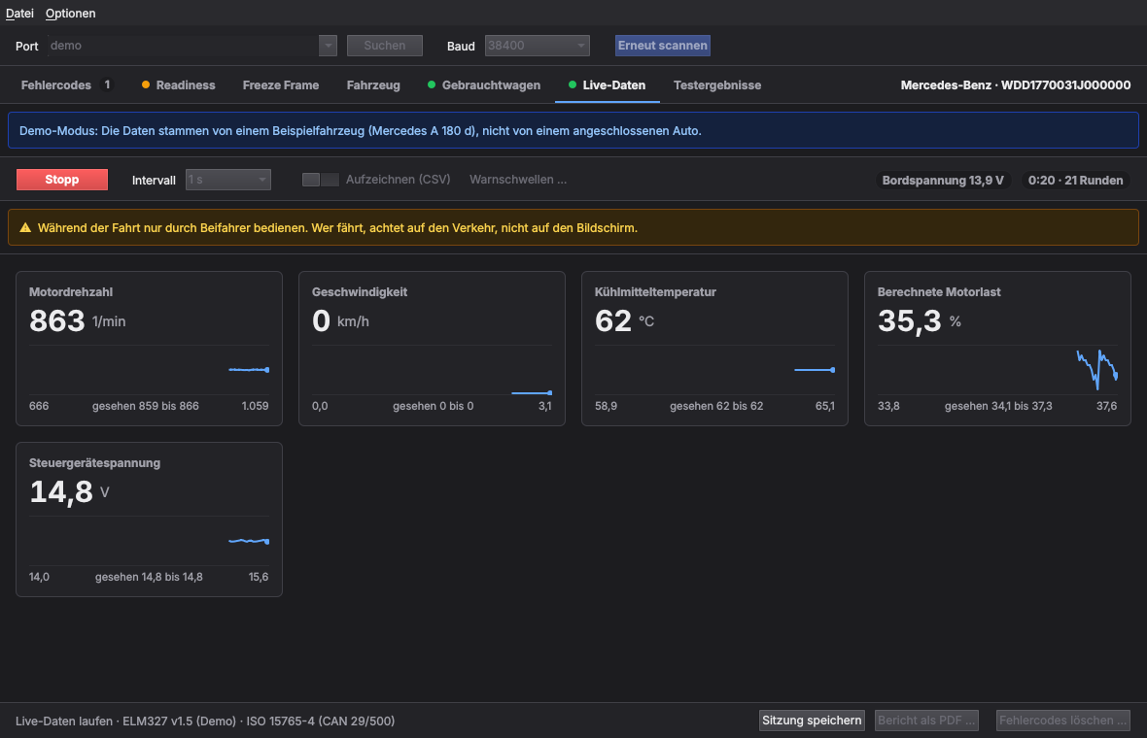Open the Port combo box showing demo
The height and width of the screenshot is (738, 1147).
point(191,46)
